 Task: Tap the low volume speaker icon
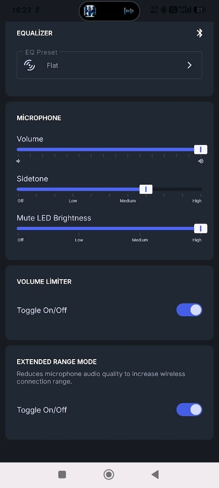click(x=19, y=161)
